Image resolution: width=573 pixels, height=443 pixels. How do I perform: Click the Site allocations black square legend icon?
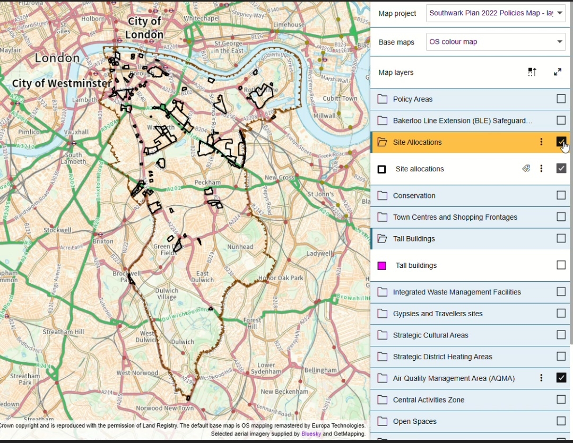tap(381, 169)
